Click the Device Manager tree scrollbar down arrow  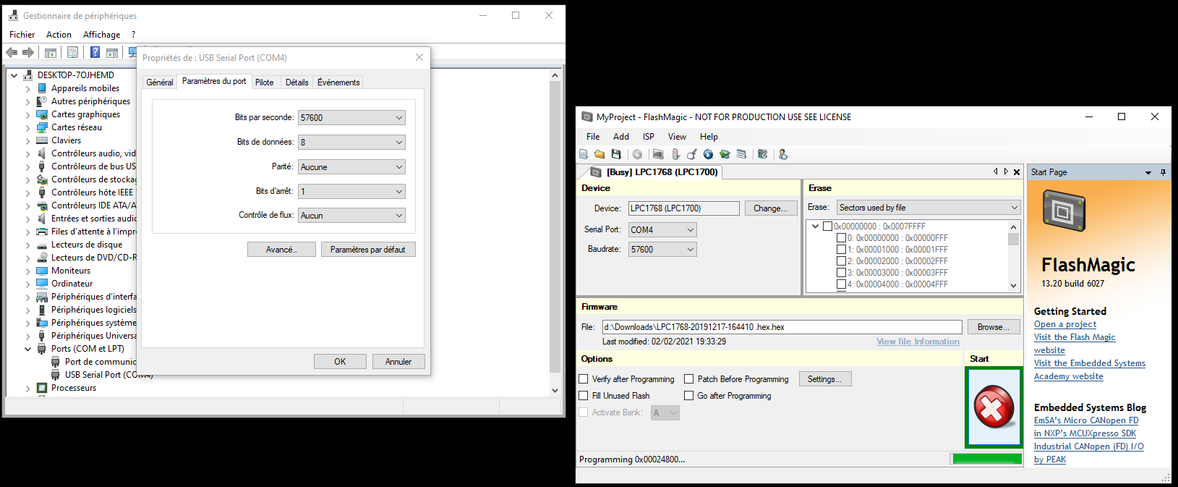(555, 390)
